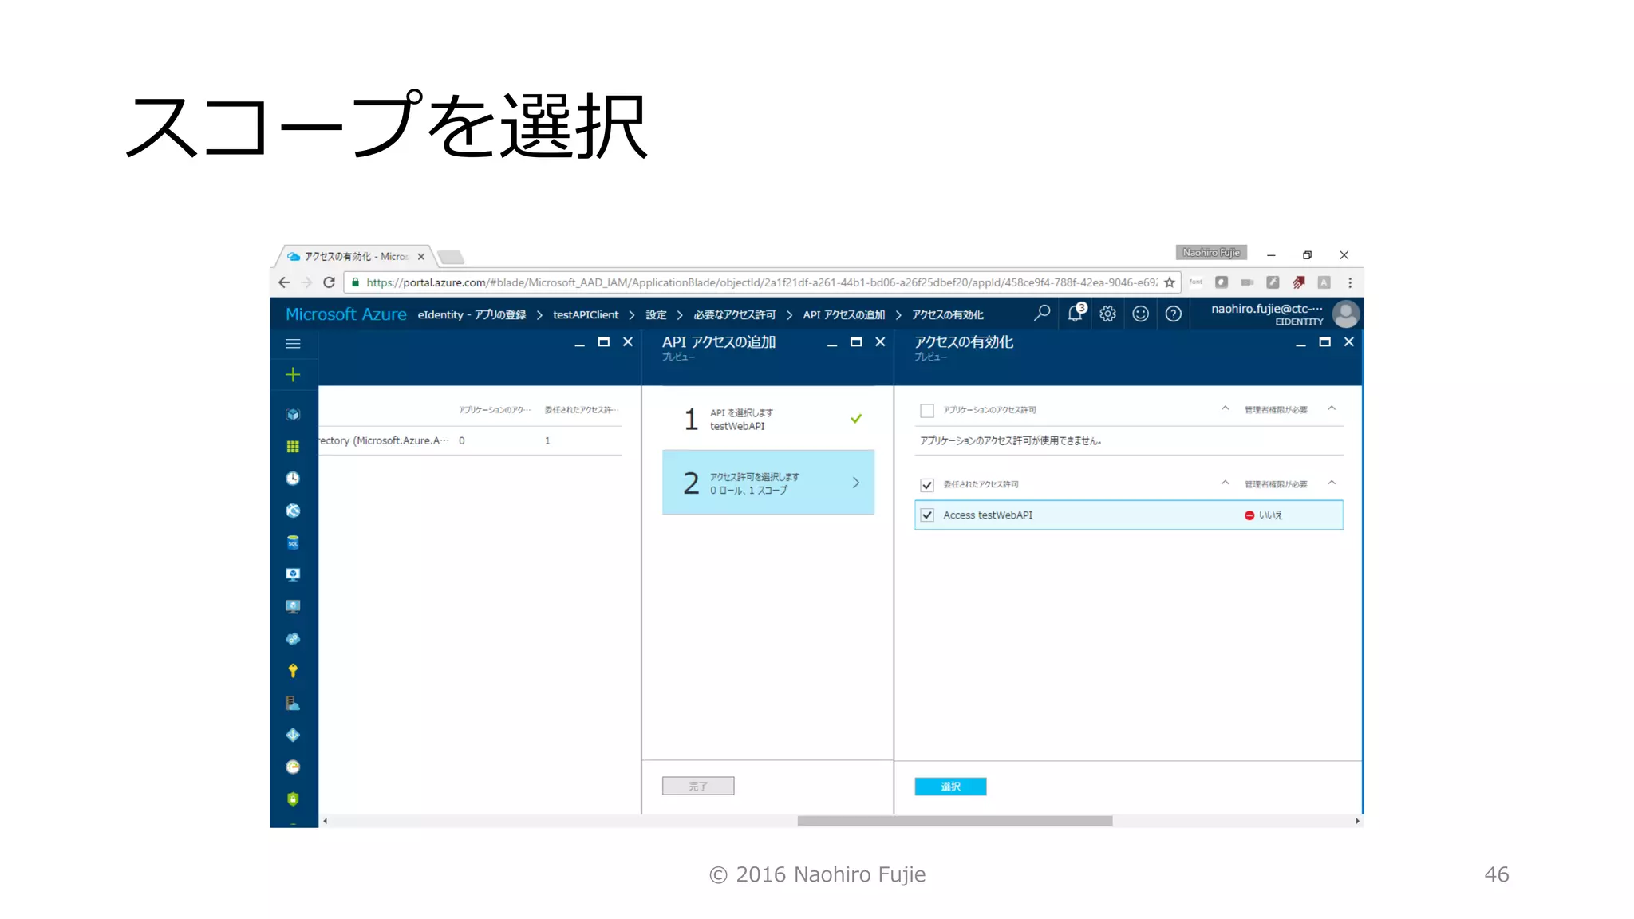1634x919 pixels.
Task: Reload the page with browser refresh icon
Action: click(x=329, y=282)
